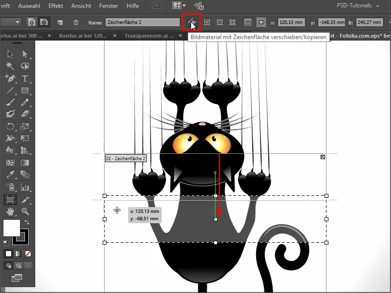Select the Type tool
Image resolution: width=391 pixels, height=293 pixels.
pyautogui.click(x=25, y=78)
